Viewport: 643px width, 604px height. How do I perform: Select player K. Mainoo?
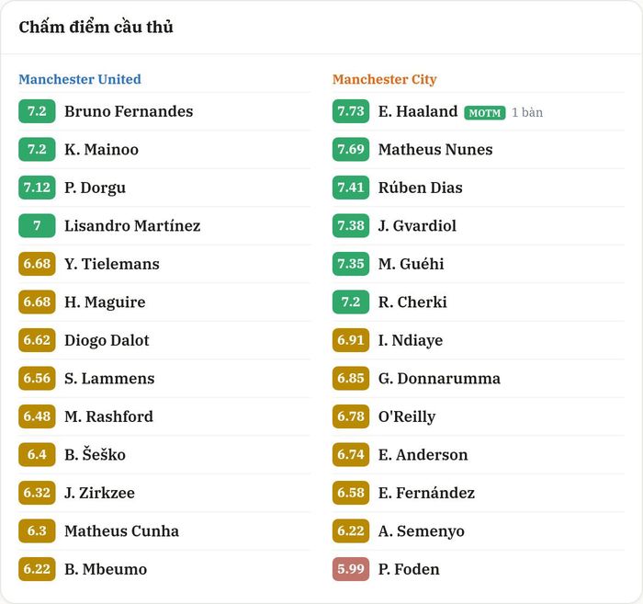pyautogui.click(x=101, y=149)
